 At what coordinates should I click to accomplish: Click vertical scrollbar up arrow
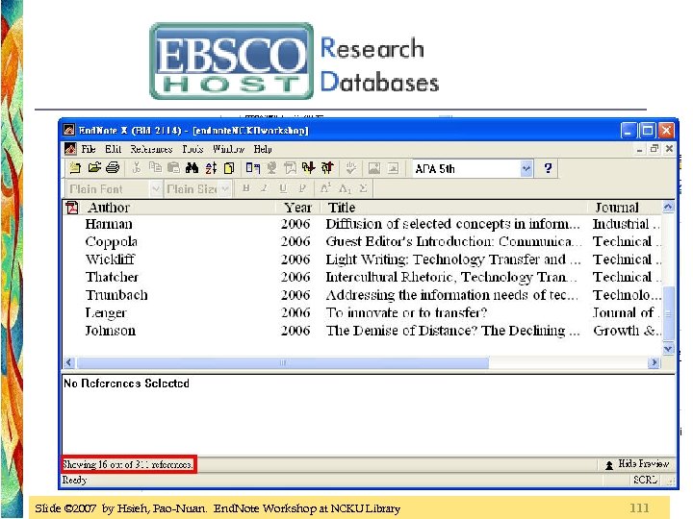pyautogui.click(x=668, y=207)
